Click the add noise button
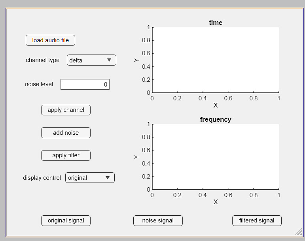 pyautogui.click(x=66, y=133)
